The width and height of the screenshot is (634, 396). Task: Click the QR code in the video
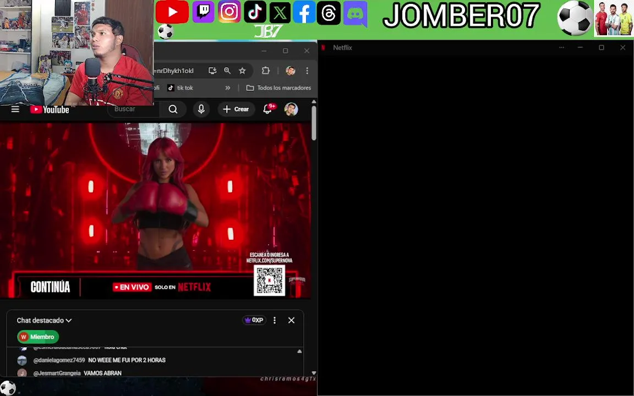point(269,280)
